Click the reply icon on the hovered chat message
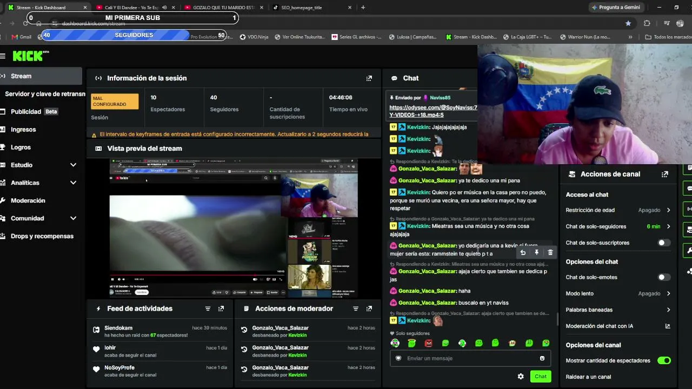Viewport: 692px width, 389px height. pyautogui.click(x=523, y=252)
